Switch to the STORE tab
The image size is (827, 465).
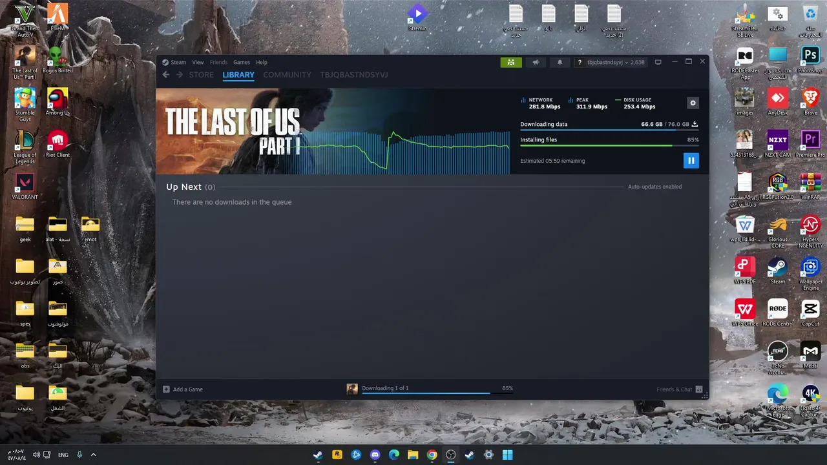201,75
